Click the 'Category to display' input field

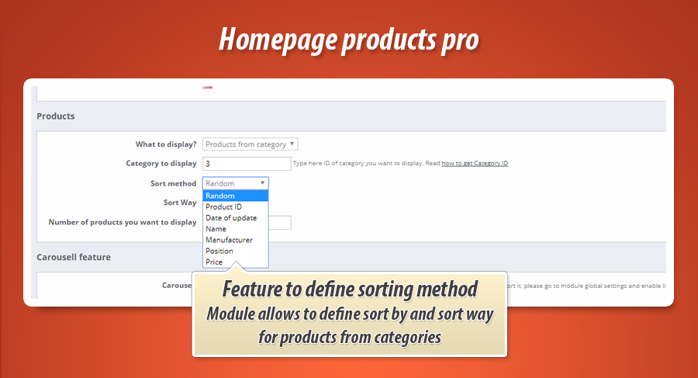(x=246, y=164)
